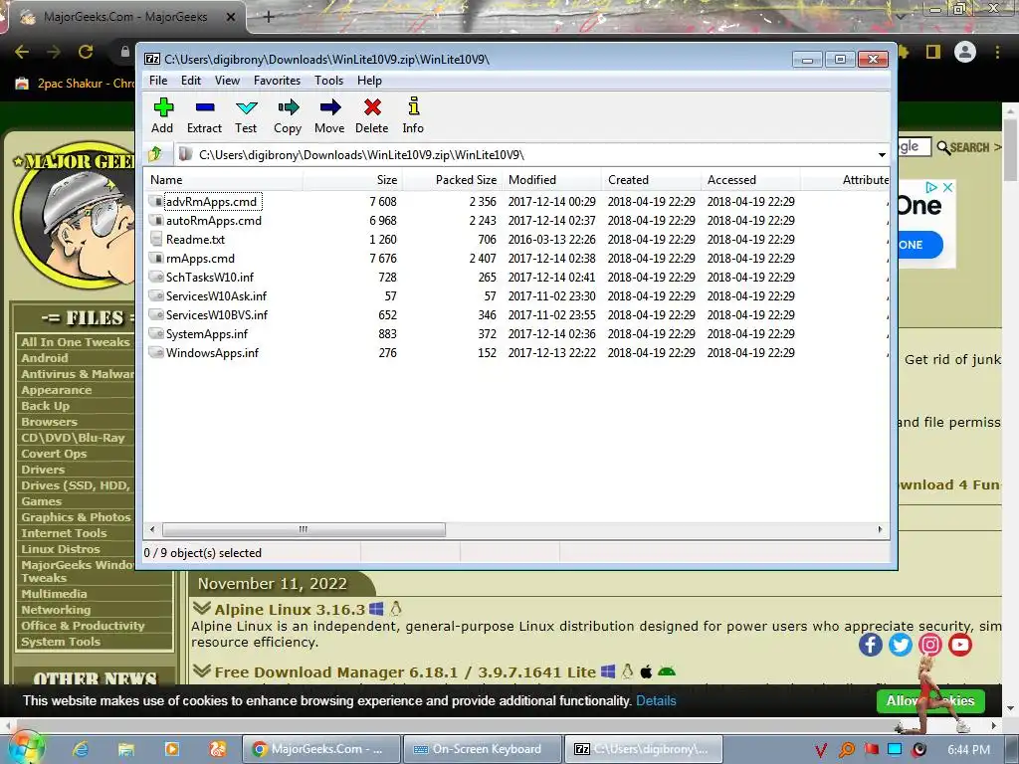The image size is (1019, 764).
Task: Open MajorGeeks Twitter page icon
Action: point(900,645)
